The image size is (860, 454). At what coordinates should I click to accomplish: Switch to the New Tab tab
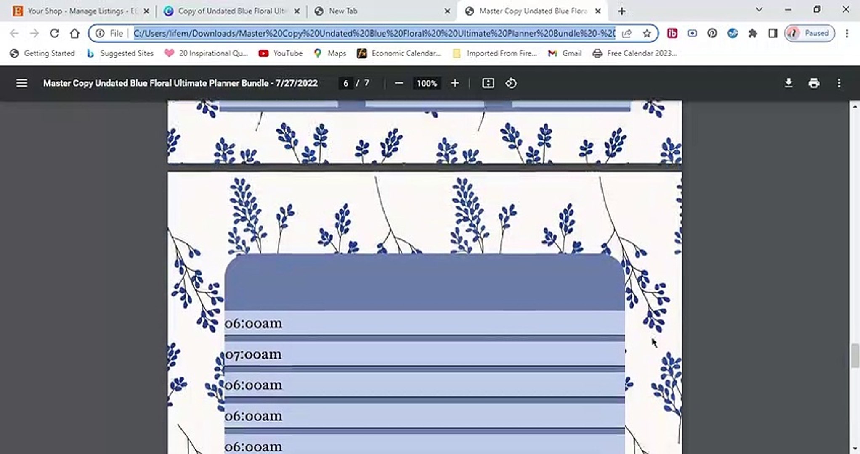click(343, 11)
